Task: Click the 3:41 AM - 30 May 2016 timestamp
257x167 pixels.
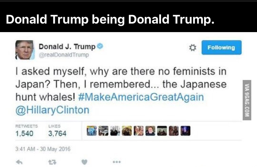Action: click(x=43, y=149)
